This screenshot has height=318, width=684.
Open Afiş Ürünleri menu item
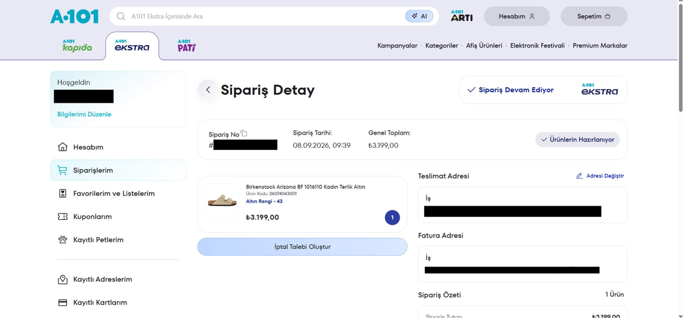(484, 46)
